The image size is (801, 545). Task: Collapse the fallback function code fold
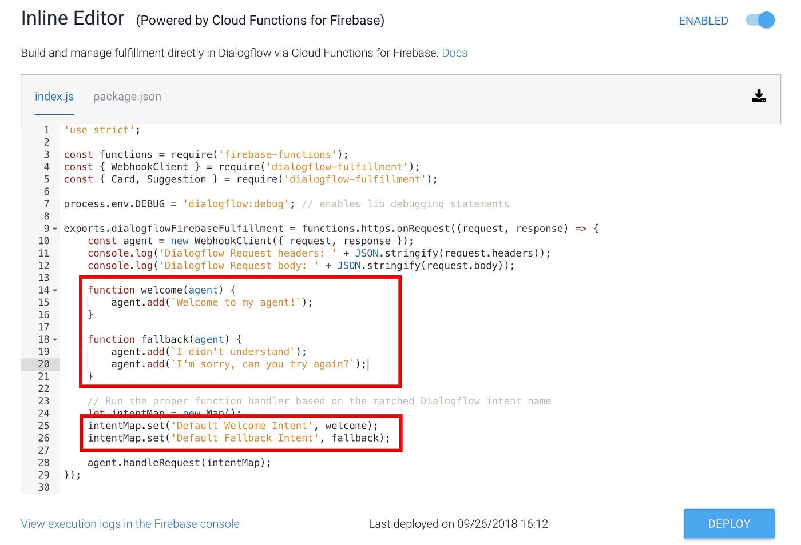pyautogui.click(x=55, y=339)
